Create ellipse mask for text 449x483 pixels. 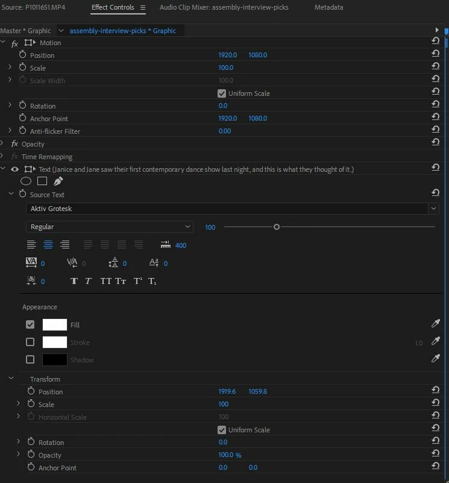click(x=26, y=181)
